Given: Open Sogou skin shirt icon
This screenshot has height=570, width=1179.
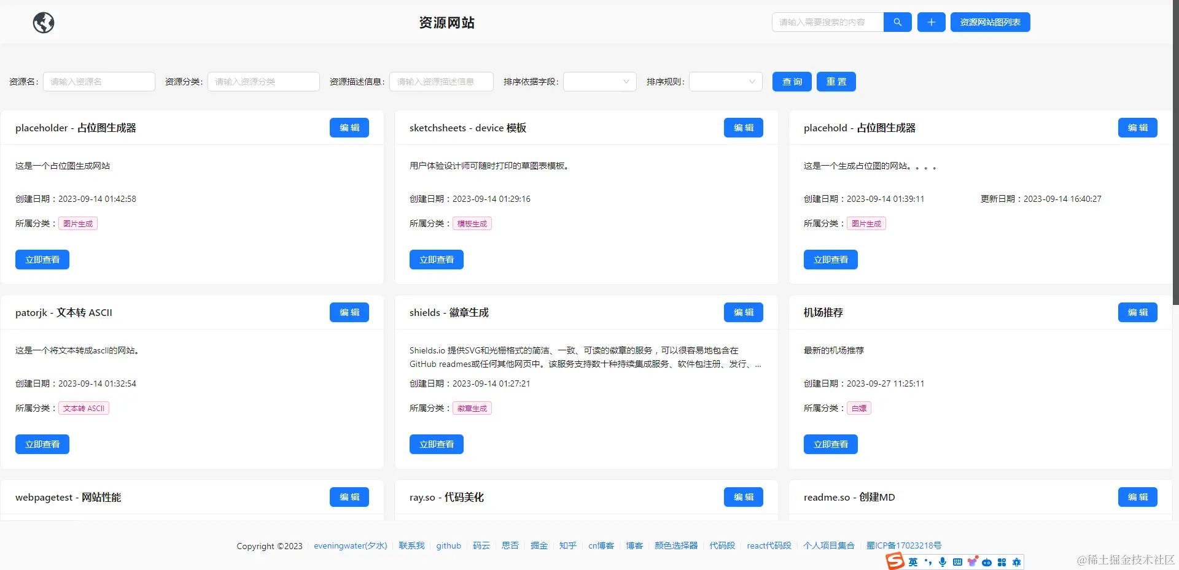Looking at the screenshot, I should [x=972, y=562].
